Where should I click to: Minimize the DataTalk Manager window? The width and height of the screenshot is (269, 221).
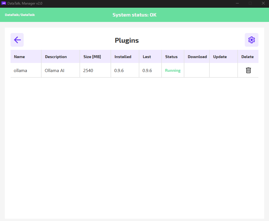click(237, 3)
